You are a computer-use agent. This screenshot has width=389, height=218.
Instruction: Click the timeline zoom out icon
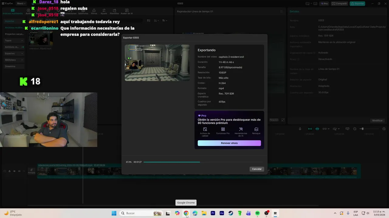355,129
